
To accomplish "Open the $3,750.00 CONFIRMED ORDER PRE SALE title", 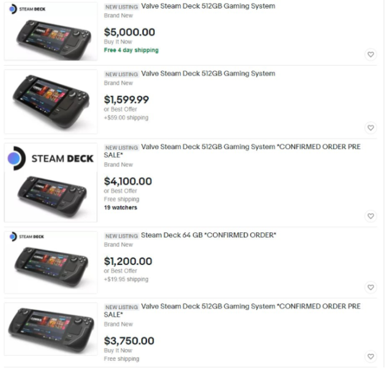I will click(232, 310).
